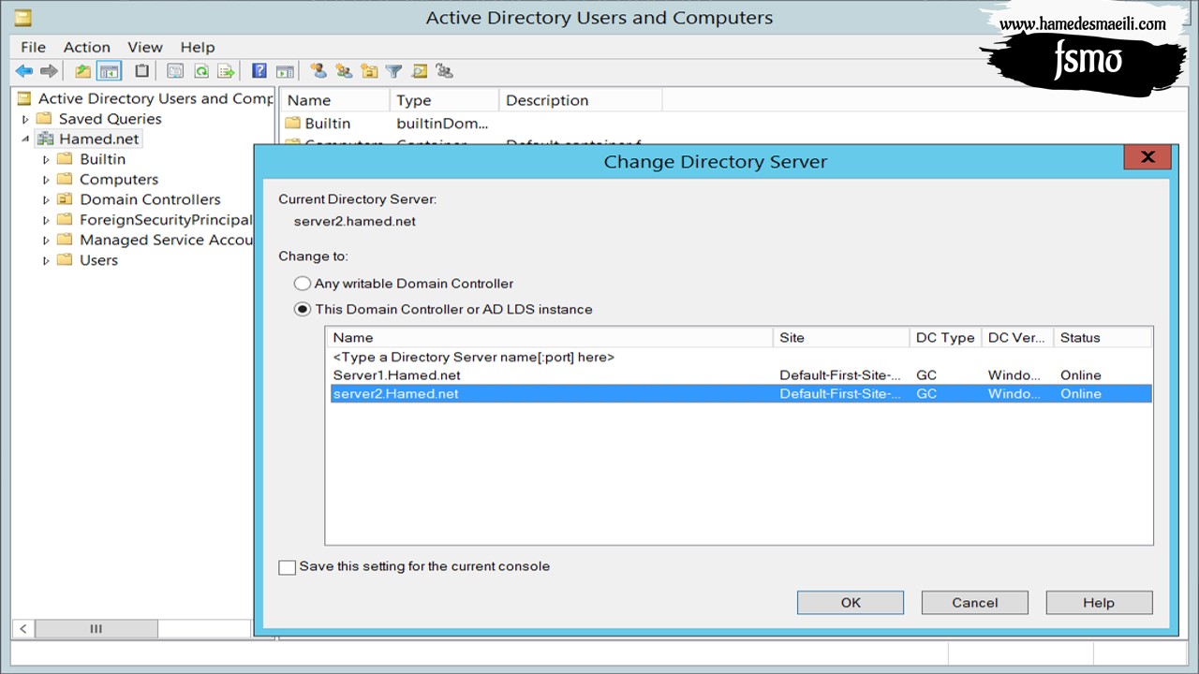The width and height of the screenshot is (1199, 674).
Task: Click the Saved Queries folder icon
Action: click(x=44, y=119)
